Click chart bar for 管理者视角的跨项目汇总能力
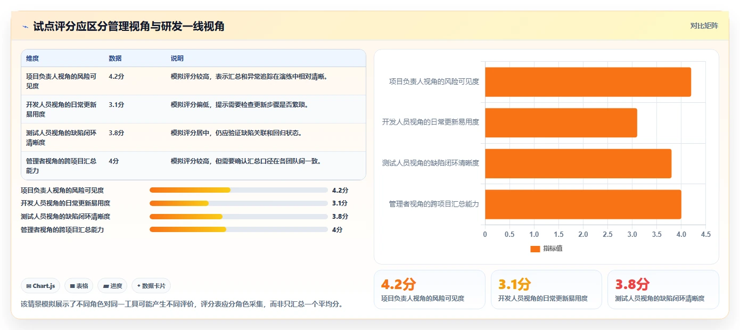 583,204
